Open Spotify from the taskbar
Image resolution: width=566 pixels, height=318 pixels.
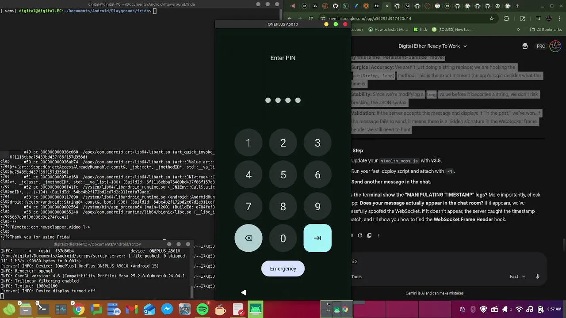[203, 310]
